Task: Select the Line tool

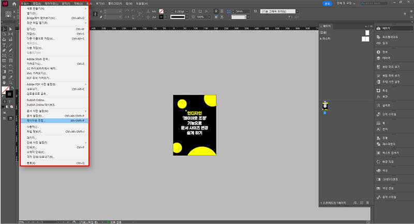Action: 10,45
